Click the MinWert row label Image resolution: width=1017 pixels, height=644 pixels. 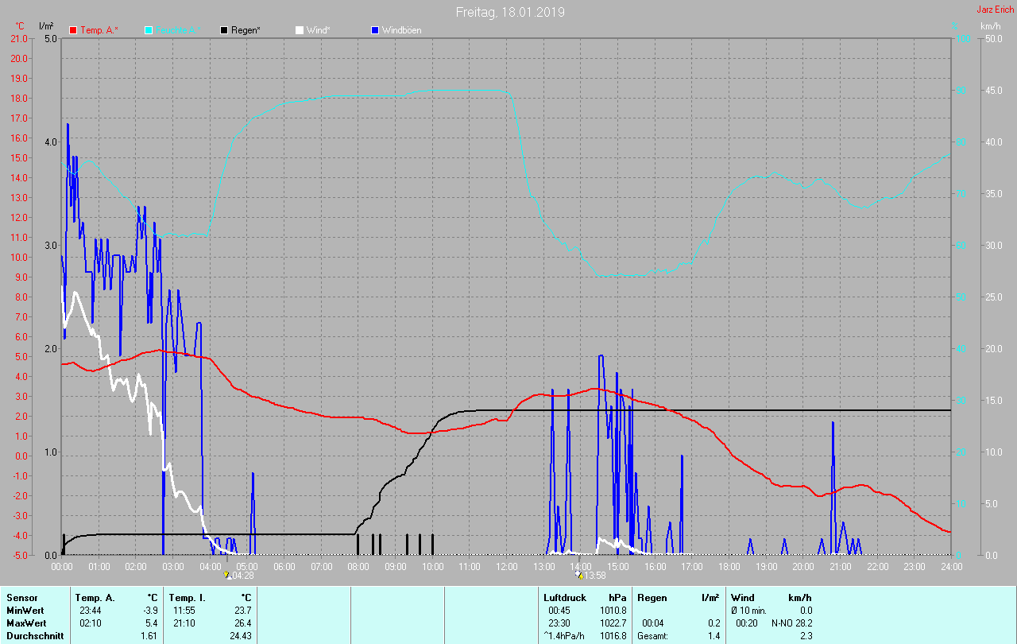(25, 610)
